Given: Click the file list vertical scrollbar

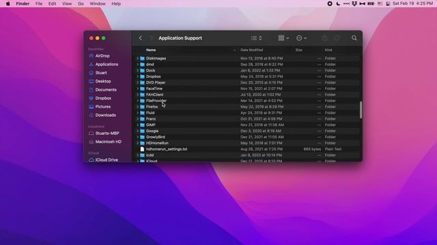Looking at the screenshot, I should click(x=361, y=110).
